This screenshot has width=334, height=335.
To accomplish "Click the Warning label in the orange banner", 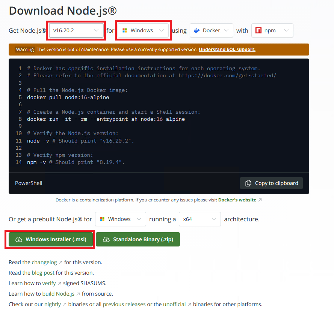I will [24, 49].
